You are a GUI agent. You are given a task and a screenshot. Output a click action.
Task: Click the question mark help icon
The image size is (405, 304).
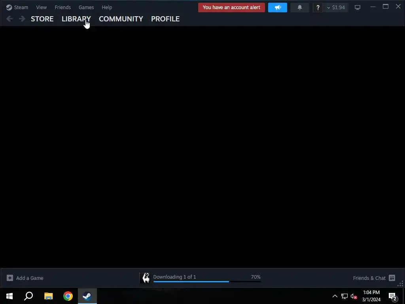pos(318,8)
